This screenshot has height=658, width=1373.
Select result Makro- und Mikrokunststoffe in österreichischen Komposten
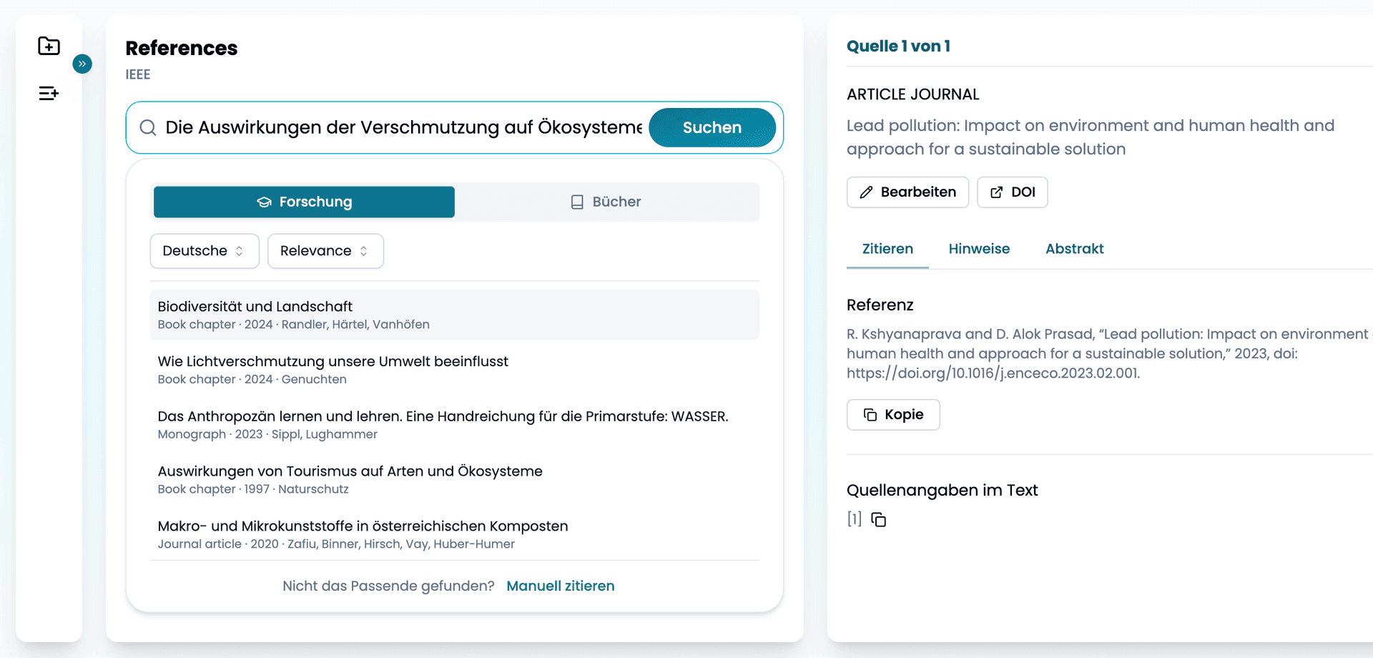pyautogui.click(x=455, y=534)
